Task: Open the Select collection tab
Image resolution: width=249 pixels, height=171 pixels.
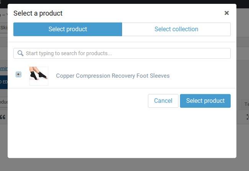Action: [176, 29]
